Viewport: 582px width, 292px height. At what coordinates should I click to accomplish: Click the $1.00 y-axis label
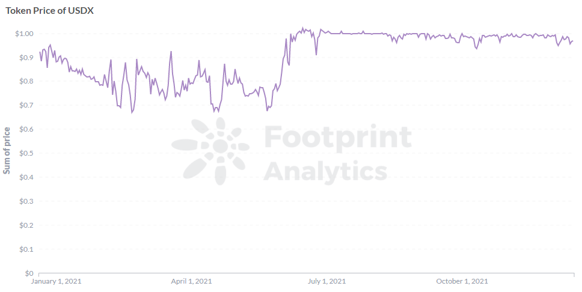[24, 34]
